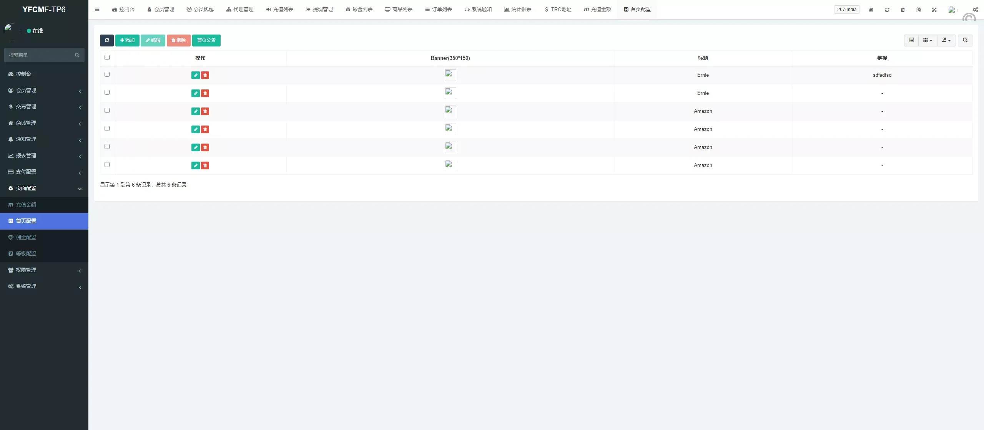
Task: Open the columns grid dropdown
Action: click(x=927, y=40)
